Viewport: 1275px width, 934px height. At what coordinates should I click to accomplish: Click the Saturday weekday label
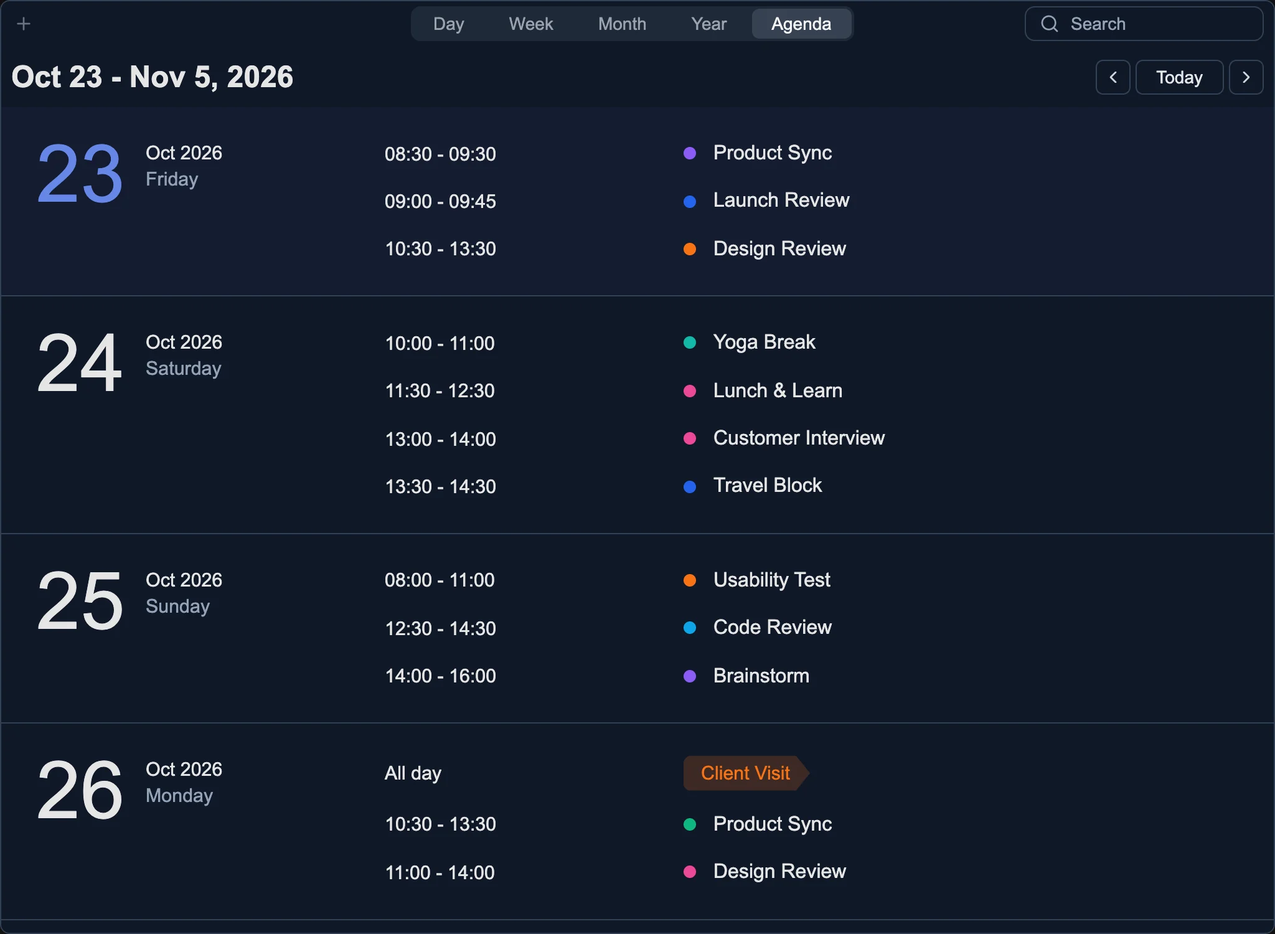(x=184, y=369)
